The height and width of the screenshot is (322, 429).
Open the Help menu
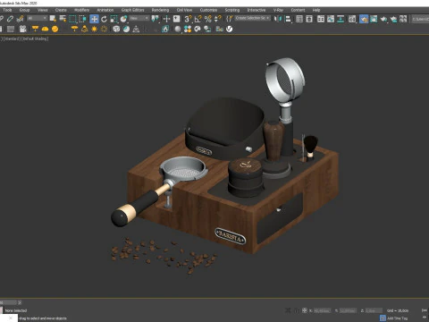[x=316, y=10]
